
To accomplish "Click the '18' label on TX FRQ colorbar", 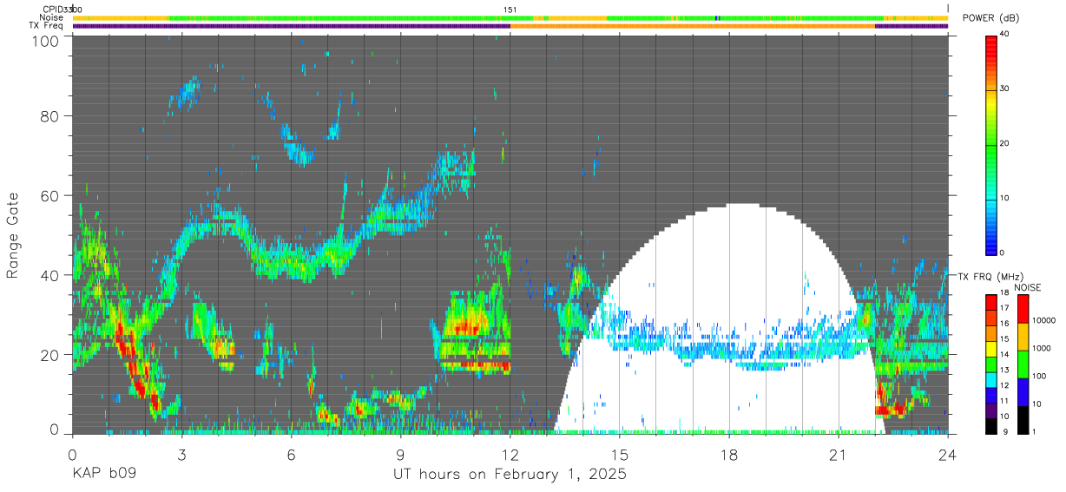I will [1004, 292].
